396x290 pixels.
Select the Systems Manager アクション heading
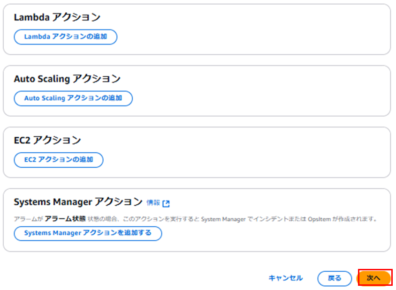click(78, 202)
